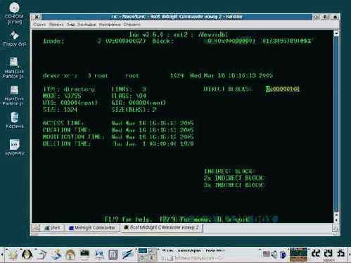
Task: Click the highlighted DIRECT BLOCKS value field
Action: [283, 89]
